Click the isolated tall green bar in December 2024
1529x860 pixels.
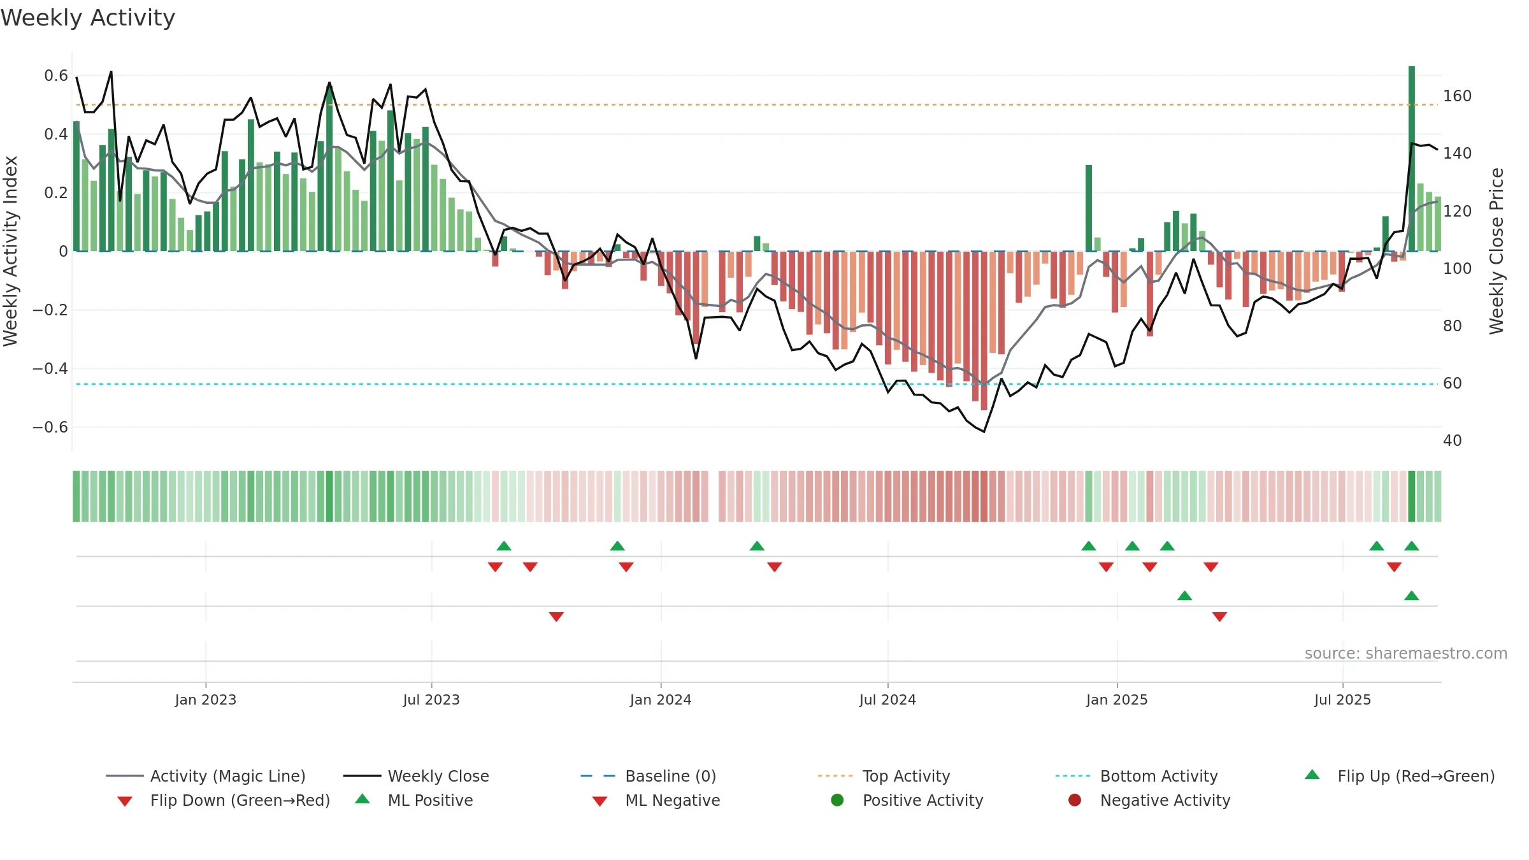click(1089, 208)
